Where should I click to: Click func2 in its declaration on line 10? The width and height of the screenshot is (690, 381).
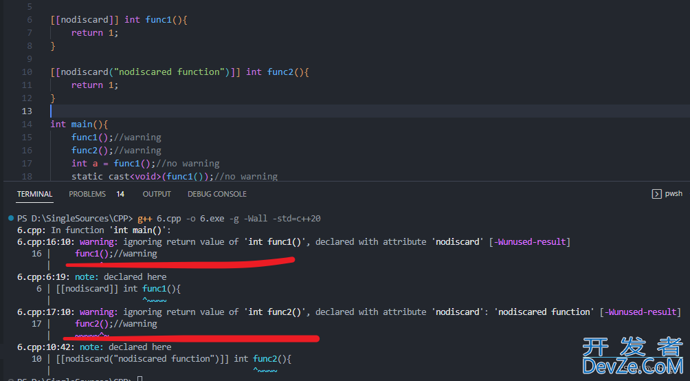[x=280, y=72]
